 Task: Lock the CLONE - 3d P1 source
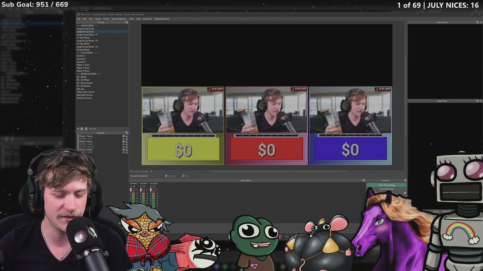click(126, 139)
